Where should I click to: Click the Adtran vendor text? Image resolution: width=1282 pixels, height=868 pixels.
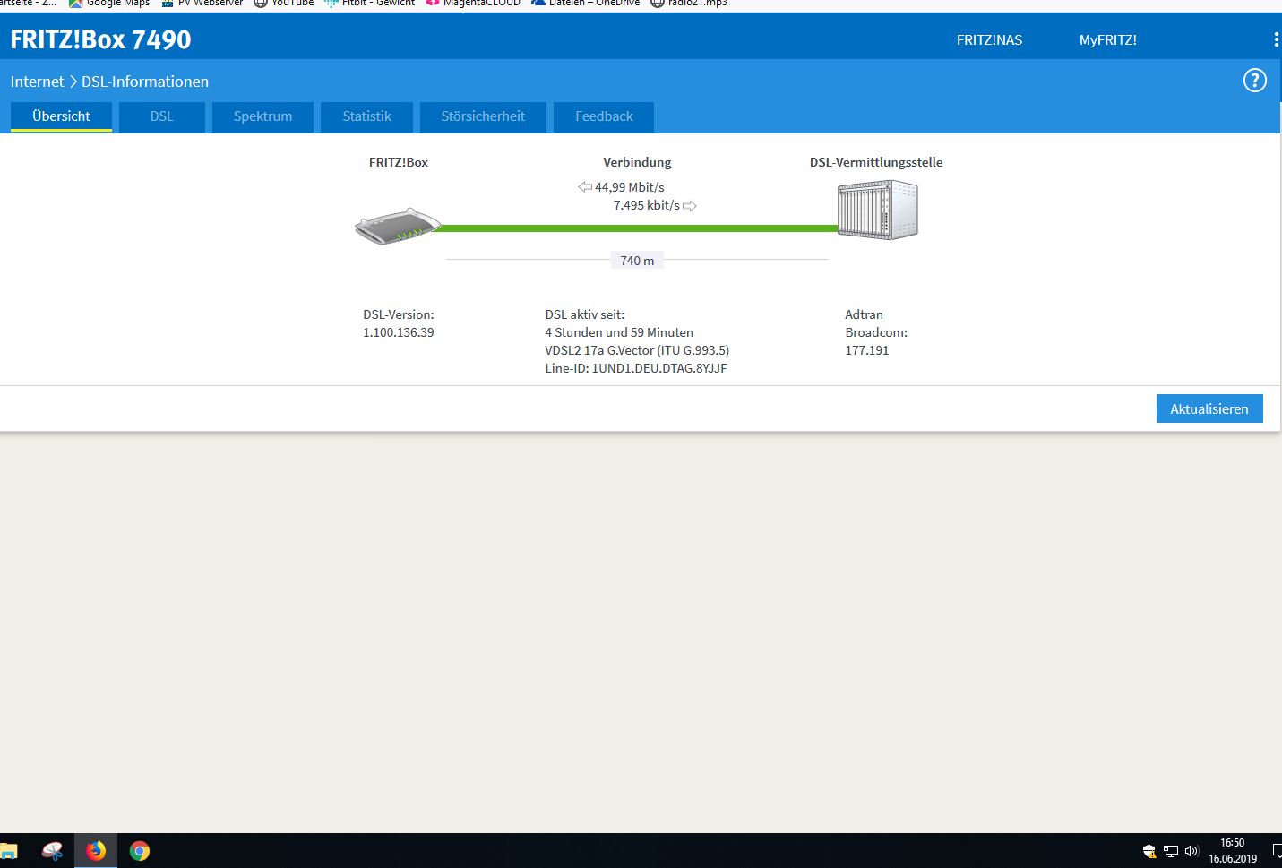pyautogui.click(x=864, y=314)
